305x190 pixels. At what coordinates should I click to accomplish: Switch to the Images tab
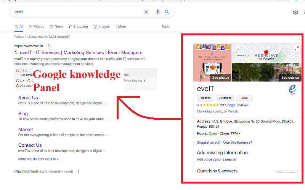[x=101, y=27]
